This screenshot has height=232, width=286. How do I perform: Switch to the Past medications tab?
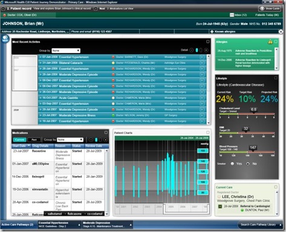click(x=34, y=140)
